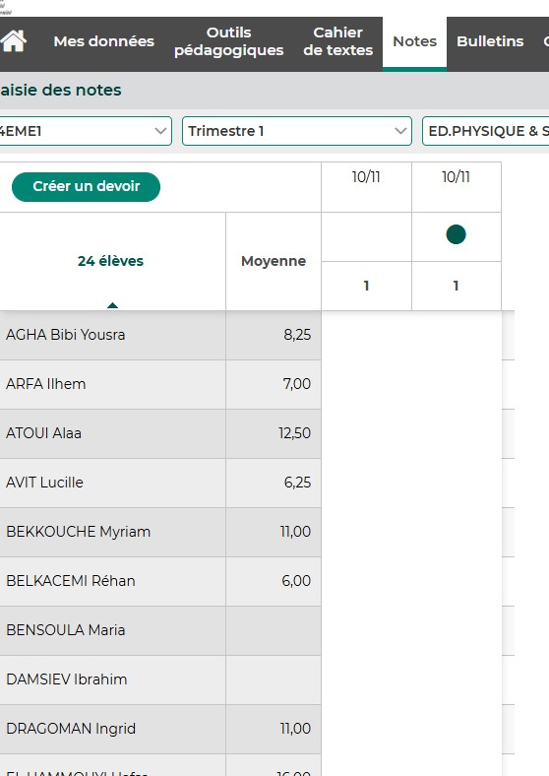Open the ED.PHYSIQUE subject dropdown
The width and height of the screenshot is (549, 776).
[486, 131]
